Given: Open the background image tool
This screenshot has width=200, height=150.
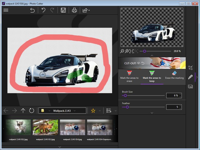Looking at the screenshot, I should [x=190, y=87].
